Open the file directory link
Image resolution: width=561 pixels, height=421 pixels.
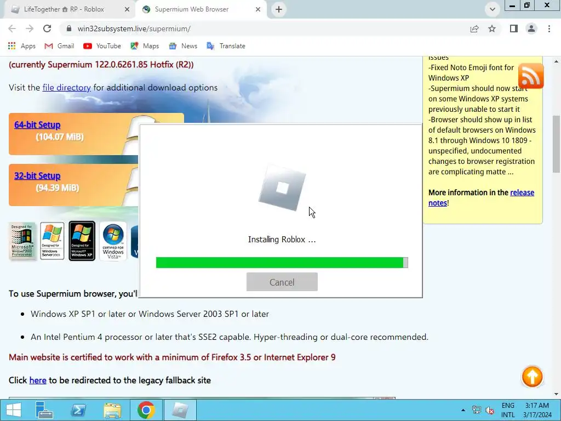coord(66,88)
